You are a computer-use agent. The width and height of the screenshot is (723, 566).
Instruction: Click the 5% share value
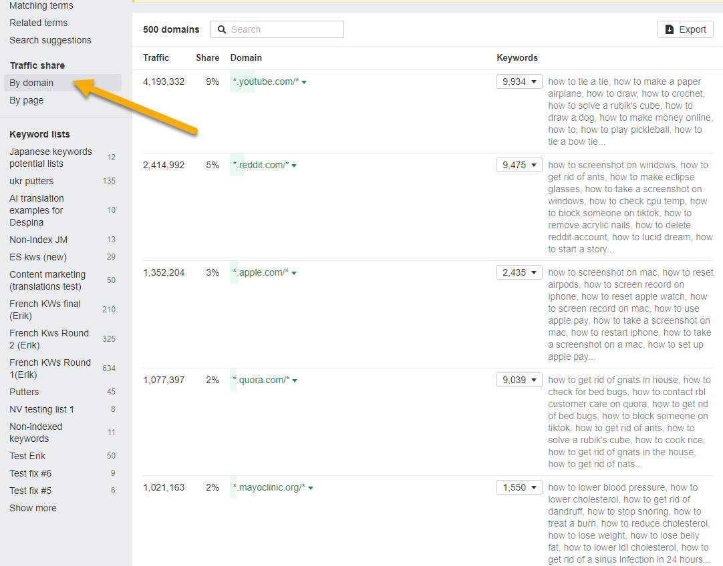pyautogui.click(x=212, y=165)
